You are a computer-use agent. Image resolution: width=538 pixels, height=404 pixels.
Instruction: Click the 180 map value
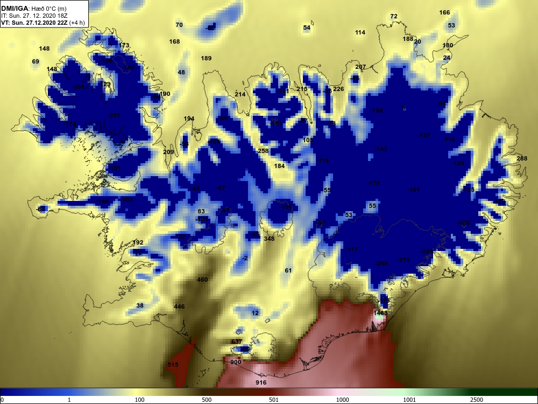448,45
